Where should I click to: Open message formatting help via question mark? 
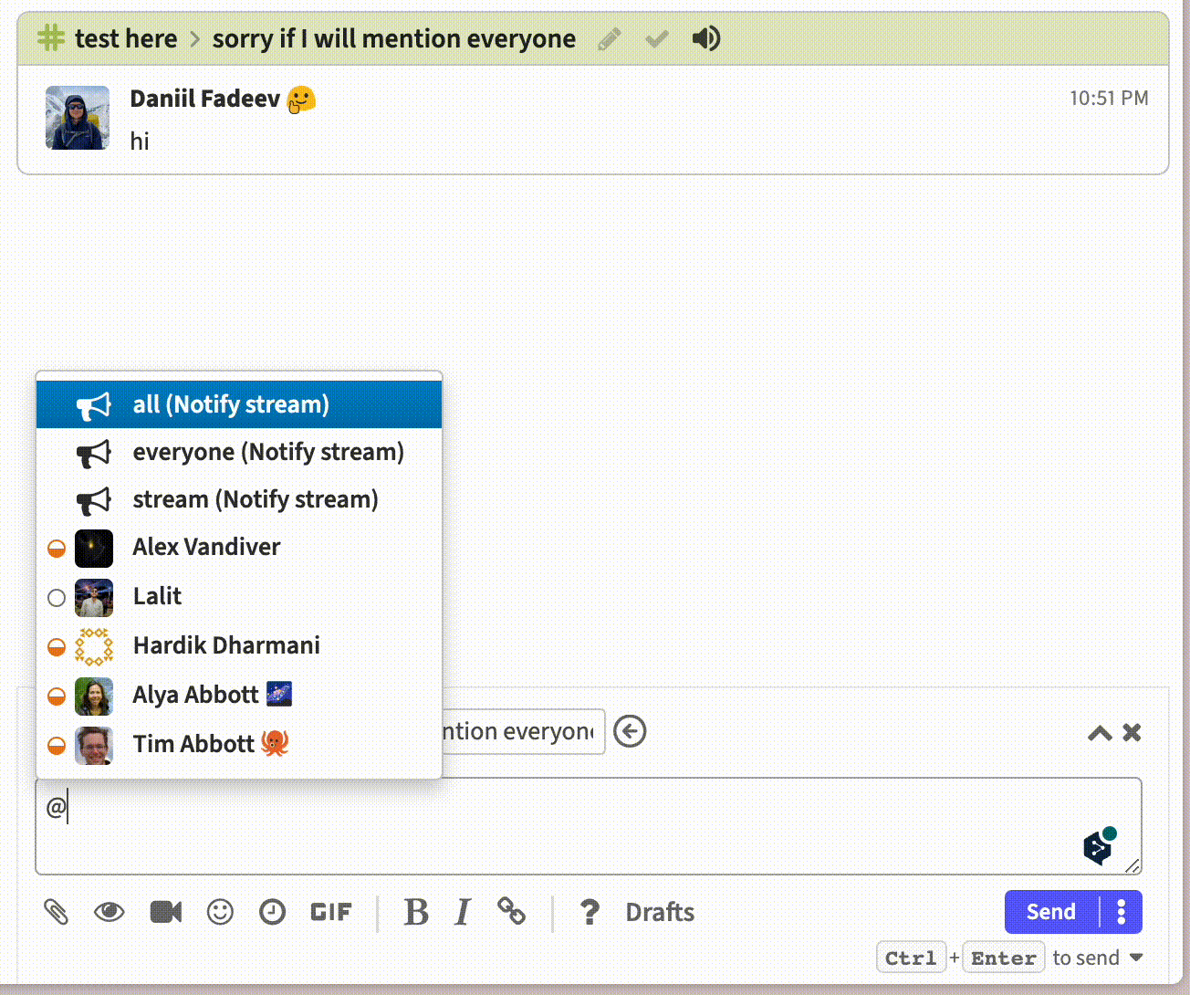[590, 912]
